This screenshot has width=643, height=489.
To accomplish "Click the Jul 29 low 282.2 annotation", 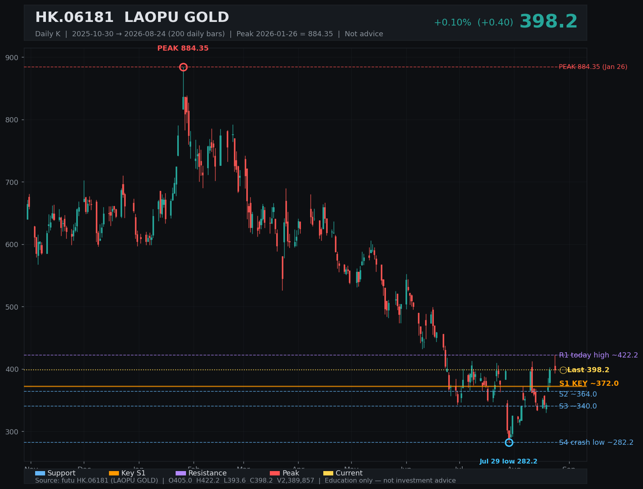I will click(508, 462).
